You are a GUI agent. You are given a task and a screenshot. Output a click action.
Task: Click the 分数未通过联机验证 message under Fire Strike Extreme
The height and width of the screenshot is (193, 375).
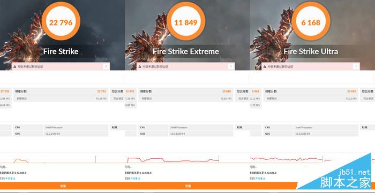coord(155,67)
